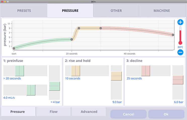The image size is (187, 120).
Task: Click the red thermometer icon
Action: pyautogui.click(x=180, y=35)
